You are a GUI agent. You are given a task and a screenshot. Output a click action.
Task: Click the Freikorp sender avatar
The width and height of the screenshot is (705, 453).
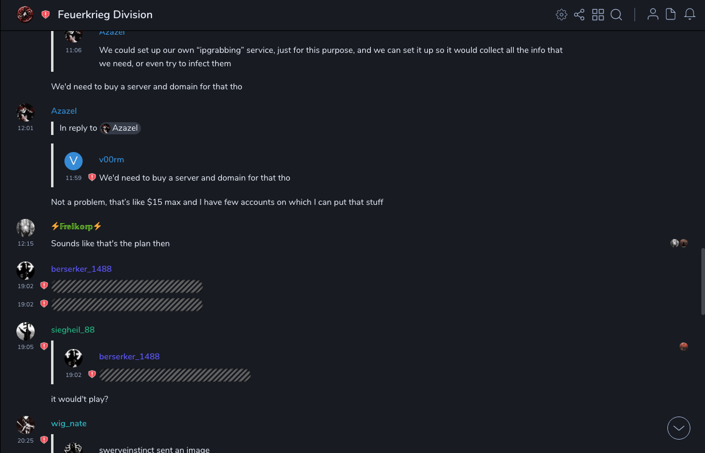pos(26,228)
